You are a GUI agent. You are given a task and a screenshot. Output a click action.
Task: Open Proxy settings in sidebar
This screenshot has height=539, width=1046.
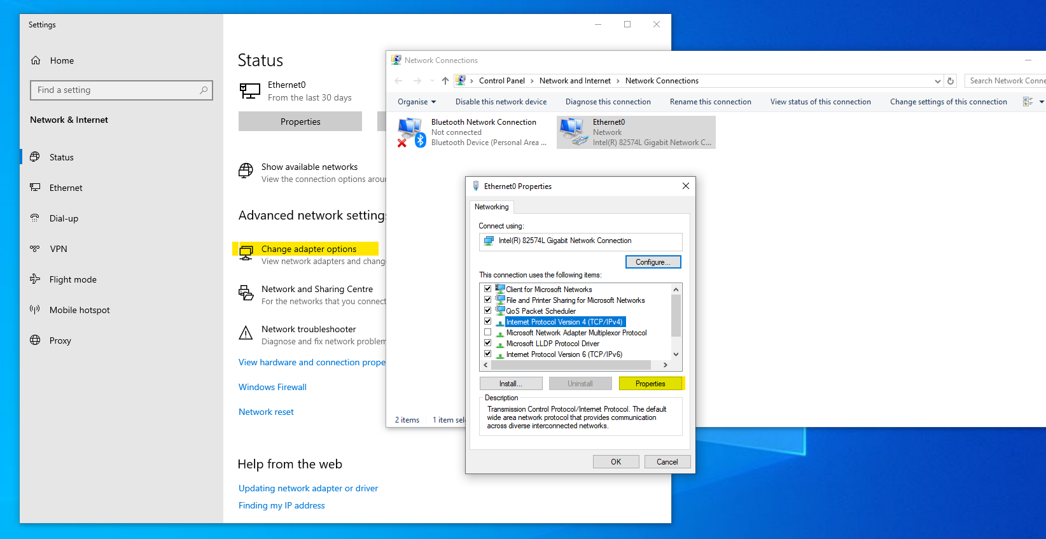click(x=60, y=340)
